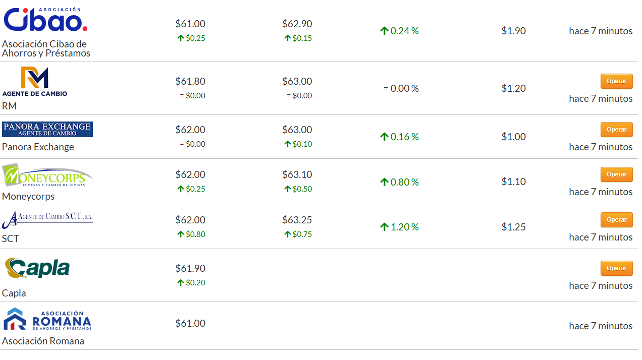
Task: Open the Asociación Romana logo
Action: [47, 319]
